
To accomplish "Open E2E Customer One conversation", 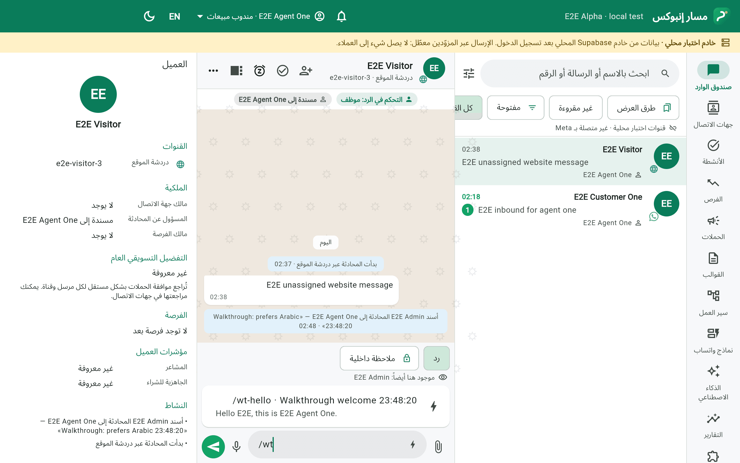I will [570, 209].
